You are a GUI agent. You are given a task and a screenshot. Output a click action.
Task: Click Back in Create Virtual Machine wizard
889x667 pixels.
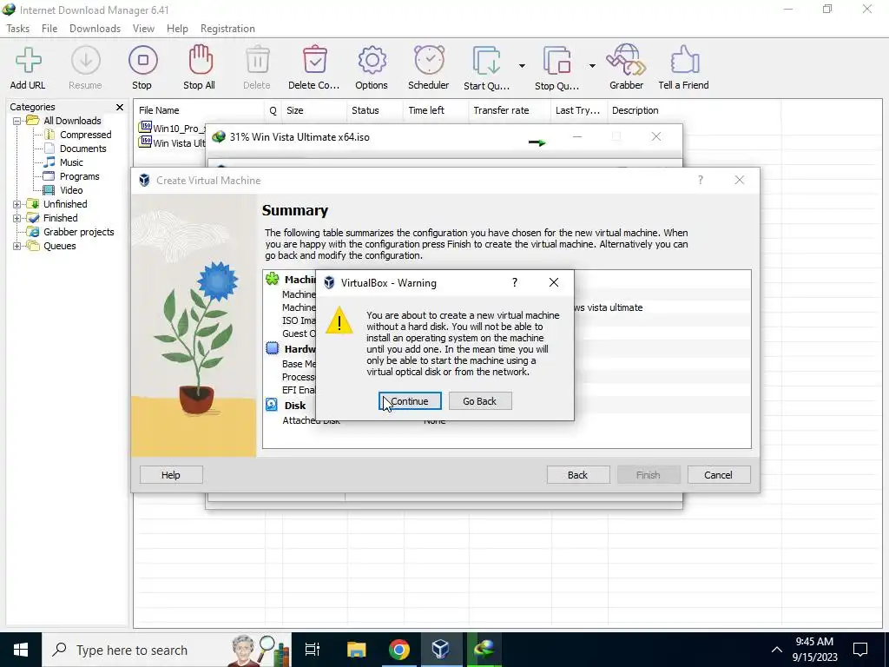(577, 475)
